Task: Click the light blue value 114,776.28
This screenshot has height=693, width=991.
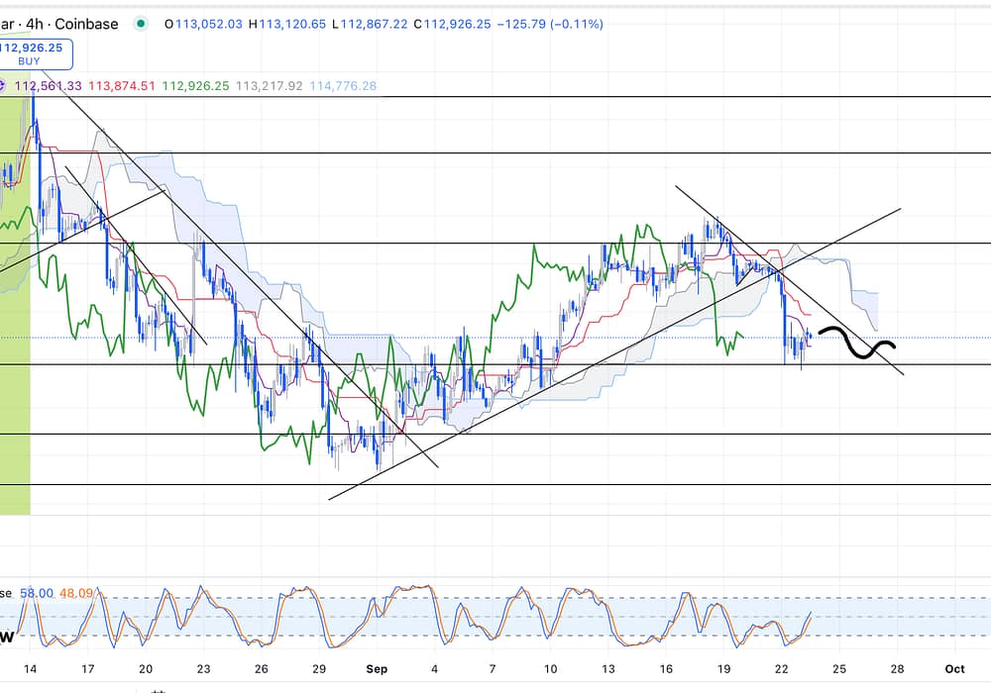Action: 343,86
